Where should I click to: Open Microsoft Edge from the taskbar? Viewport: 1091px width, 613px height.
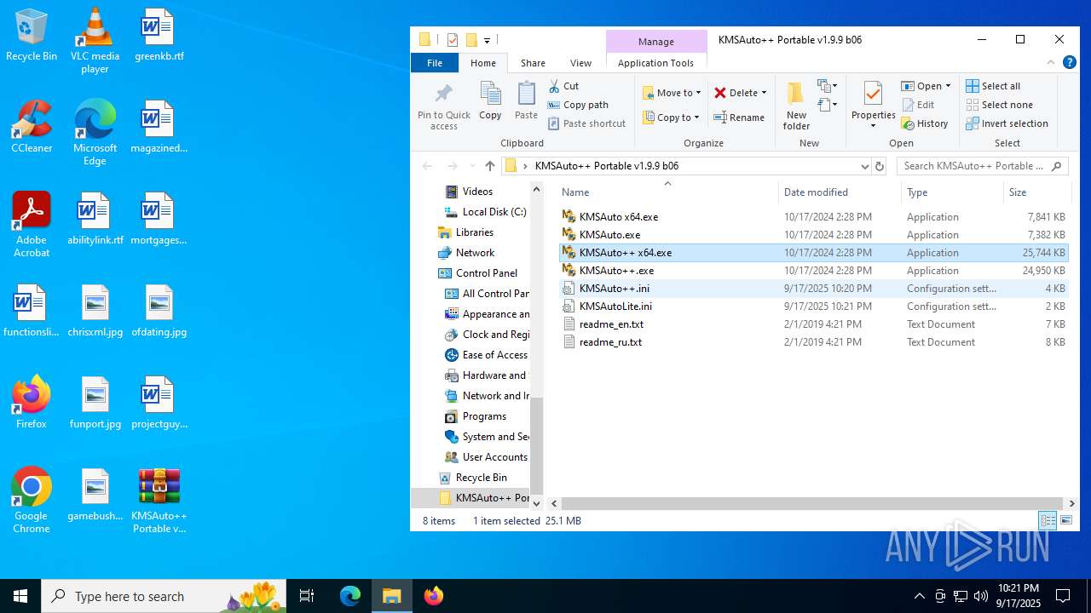point(350,596)
